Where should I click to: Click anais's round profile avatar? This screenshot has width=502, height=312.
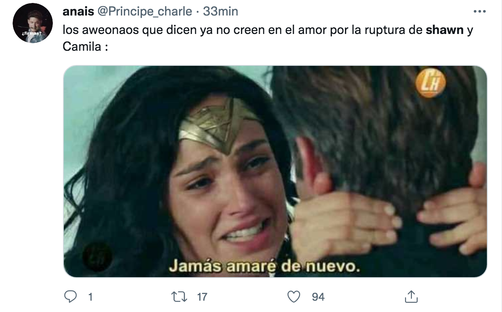(x=33, y=23)
